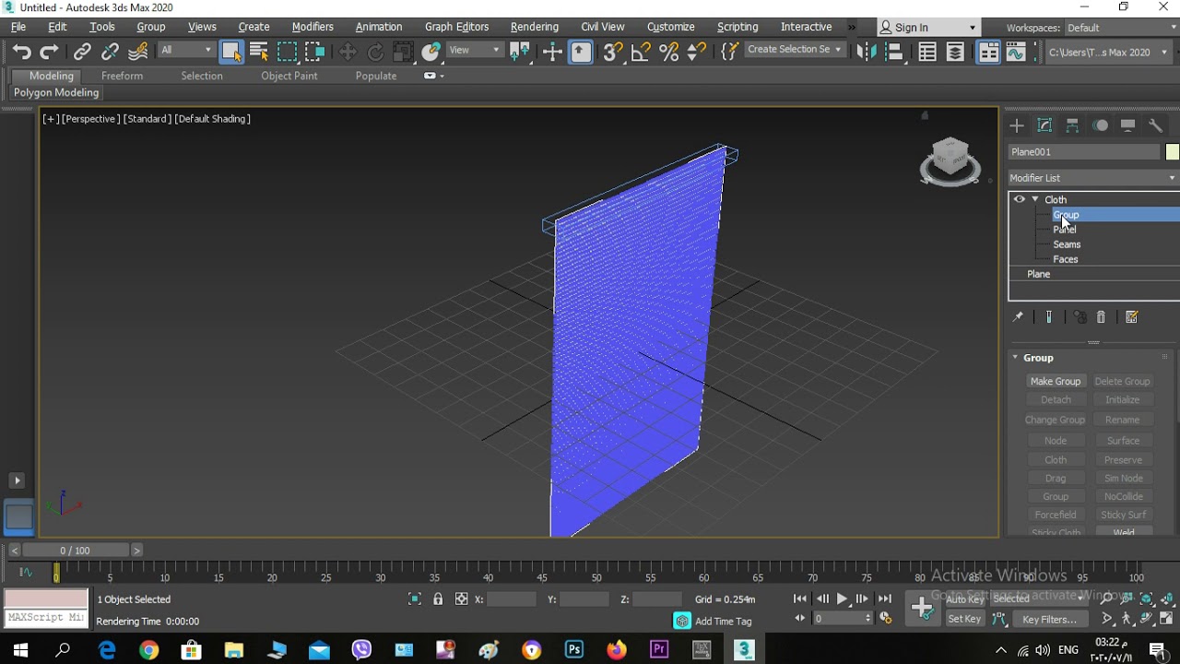Screen dimensions: 1180x664
Task: Open the Curve Editor icon
Action: (x=1016, y=53)
